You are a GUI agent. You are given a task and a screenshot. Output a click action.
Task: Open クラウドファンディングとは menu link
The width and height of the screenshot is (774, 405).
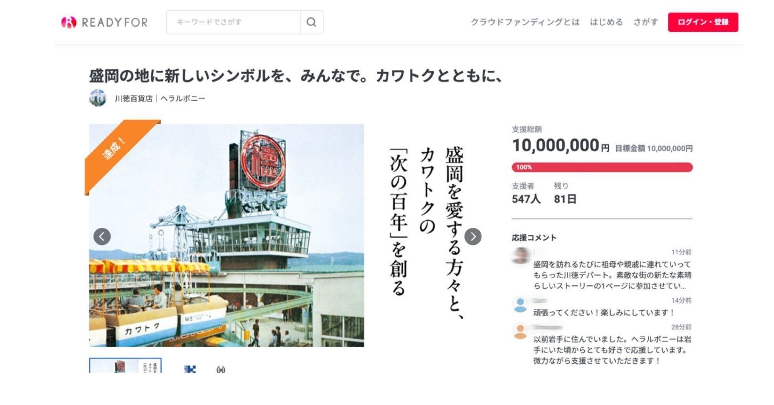(525, 22)
